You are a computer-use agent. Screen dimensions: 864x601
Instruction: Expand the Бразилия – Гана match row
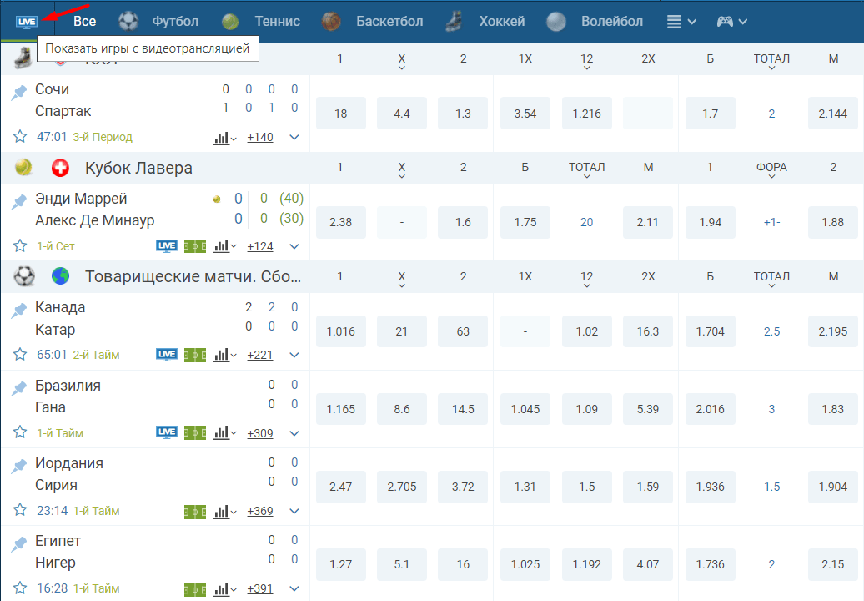[x=294, y=433]
